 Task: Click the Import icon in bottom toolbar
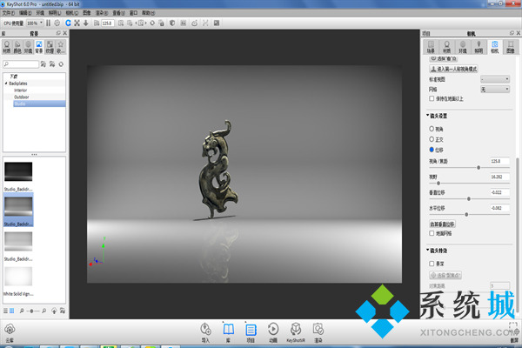pyautogui.click(x=206, y=330)
